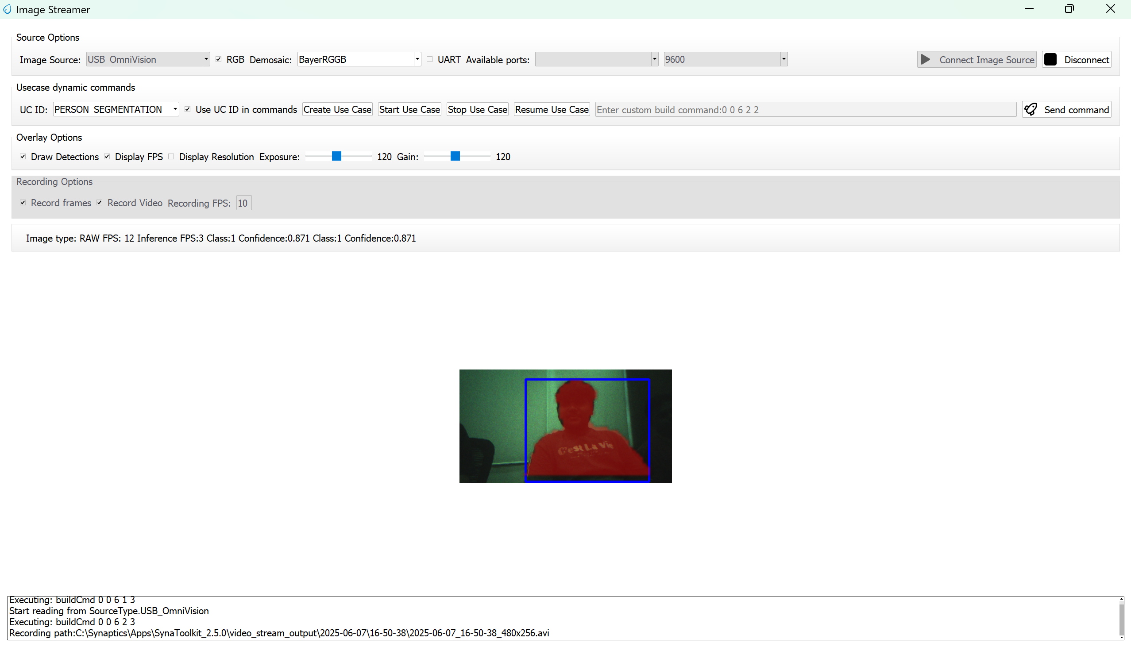Uncheck the Record Video option
This screenshot has width=1131, height=662.
pyautogui.click(x=100, y=202)
